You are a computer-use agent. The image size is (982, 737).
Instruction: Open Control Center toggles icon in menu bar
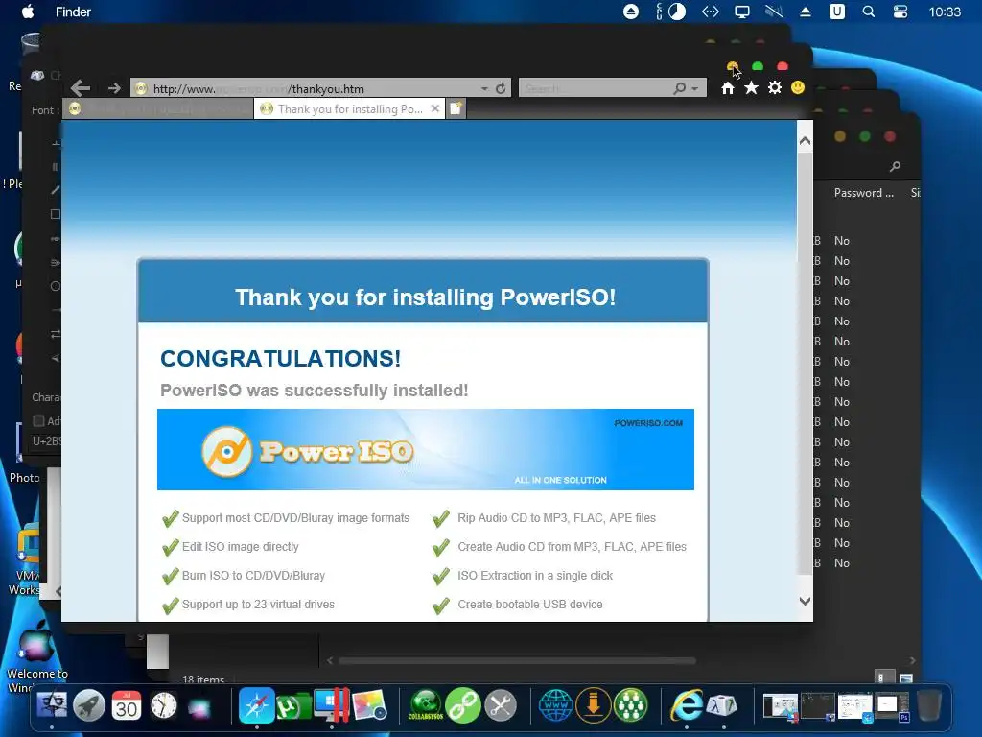pos(900,12)
